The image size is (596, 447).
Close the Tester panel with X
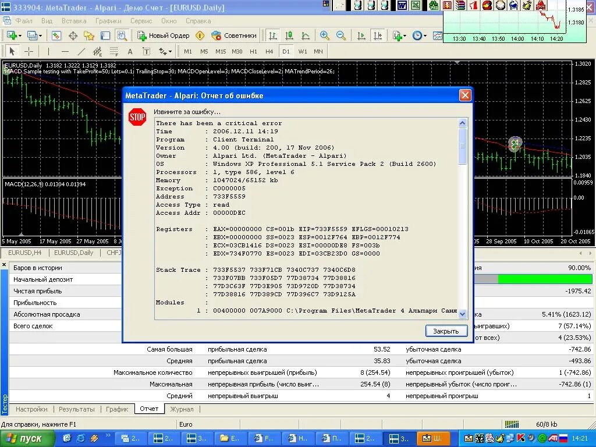[x=4, y=265]
